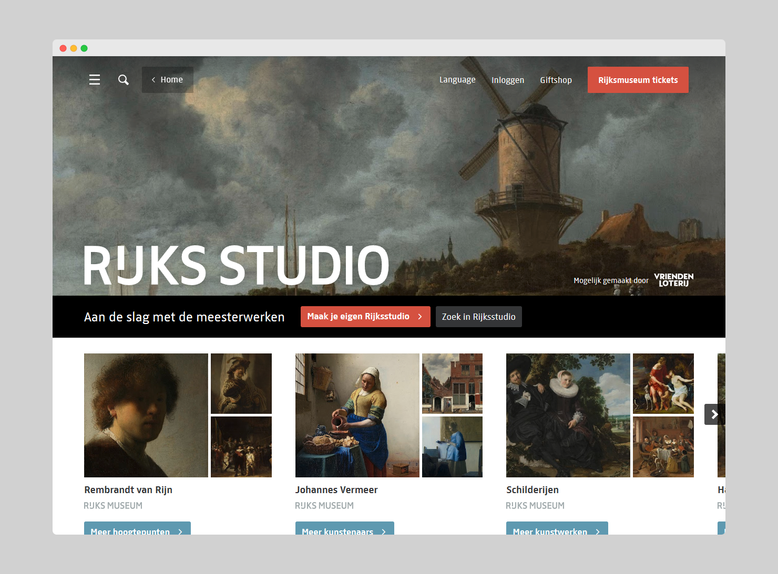The width and height of the screenshot is (778, 574).
Task: Open Vermeer's Little Street thumbnail
Action: point(452,383)
